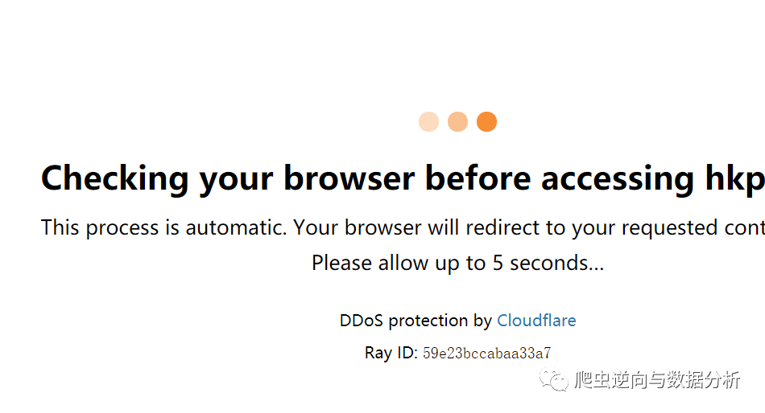Click the 'DDoS protection by' text
This screenshot has width=765, height=413.
click(x=416, y=321)
